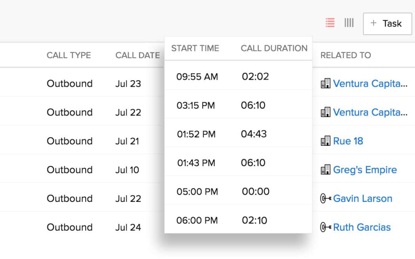Click the target icon beside Ruth Garcias

click(x=325, y=227)
